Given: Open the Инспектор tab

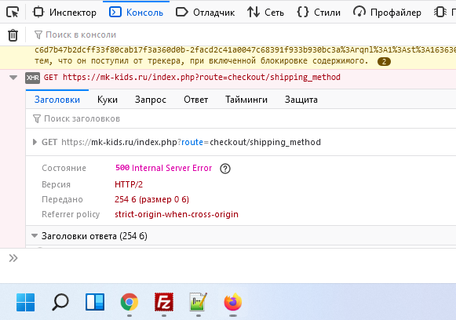Looking at the screenshot, I should point(64,13).
